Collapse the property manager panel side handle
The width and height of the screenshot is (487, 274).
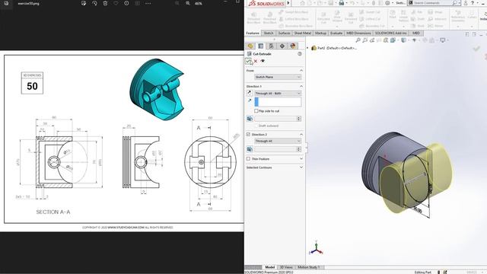306,148
